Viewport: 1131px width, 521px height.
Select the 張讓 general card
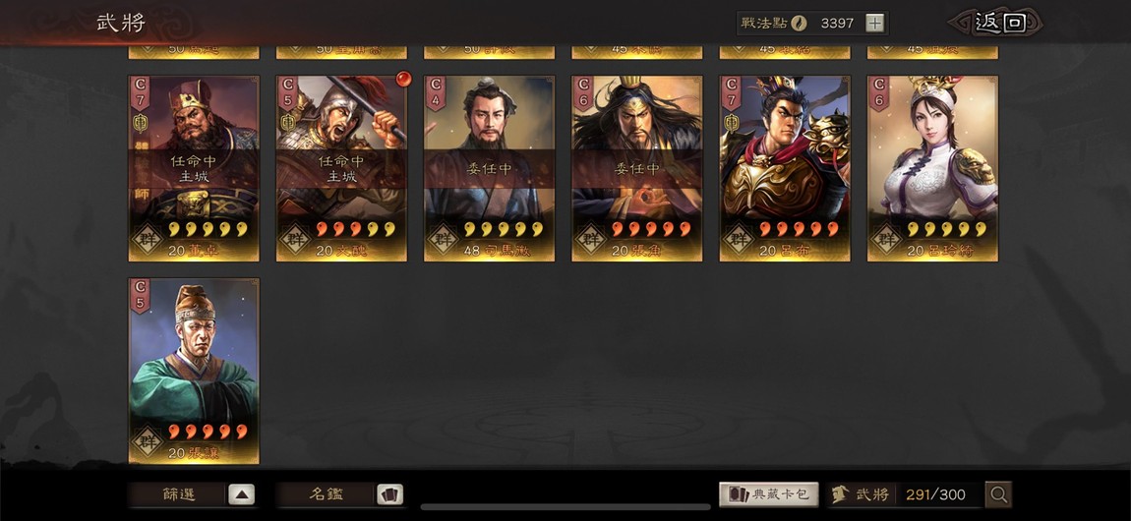coord(194,371)
